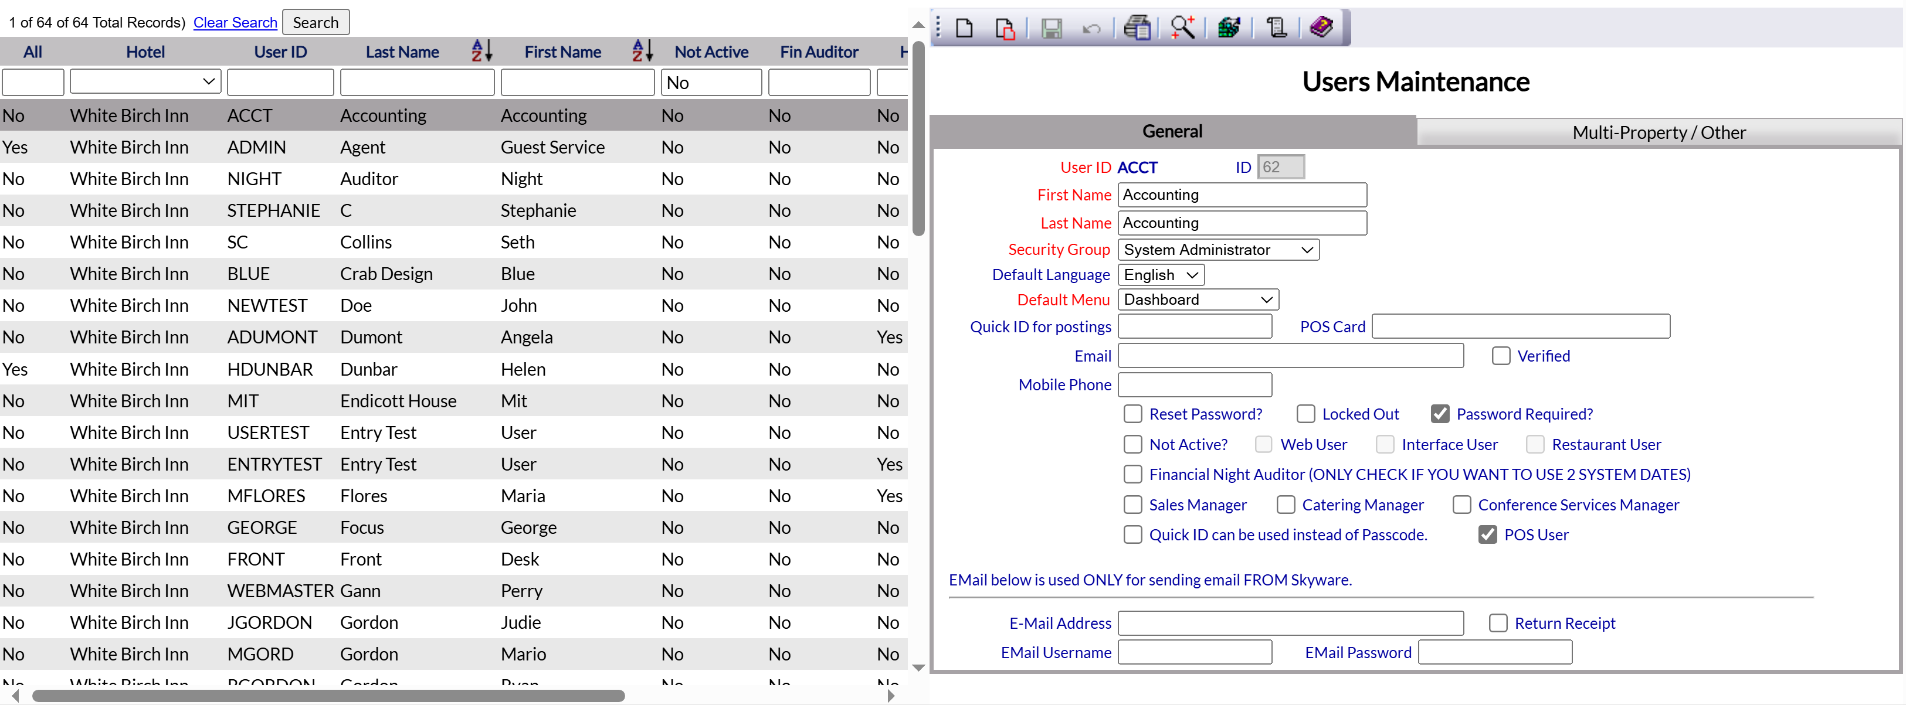Check the Not Active? checkbox

point(1133,444)
